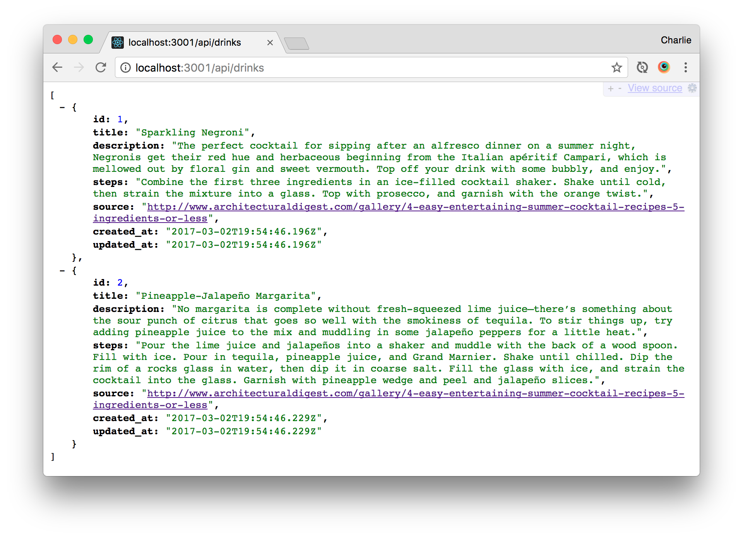Screen dimensions: 743x538
Task: Bookmark this page with the star
Action: (x=617, y=67)
